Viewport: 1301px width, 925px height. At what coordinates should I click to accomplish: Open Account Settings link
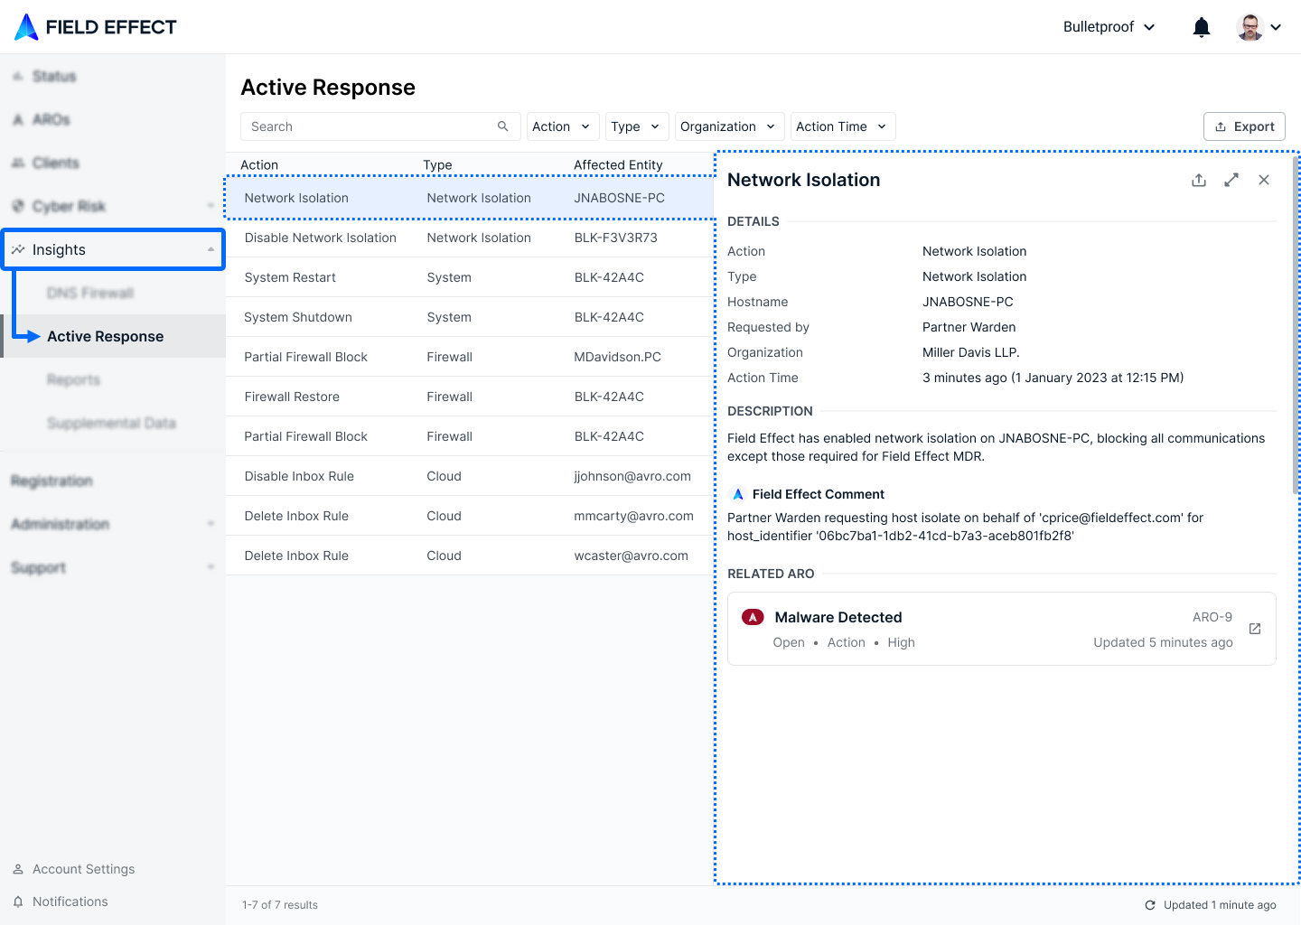(83, 869)
